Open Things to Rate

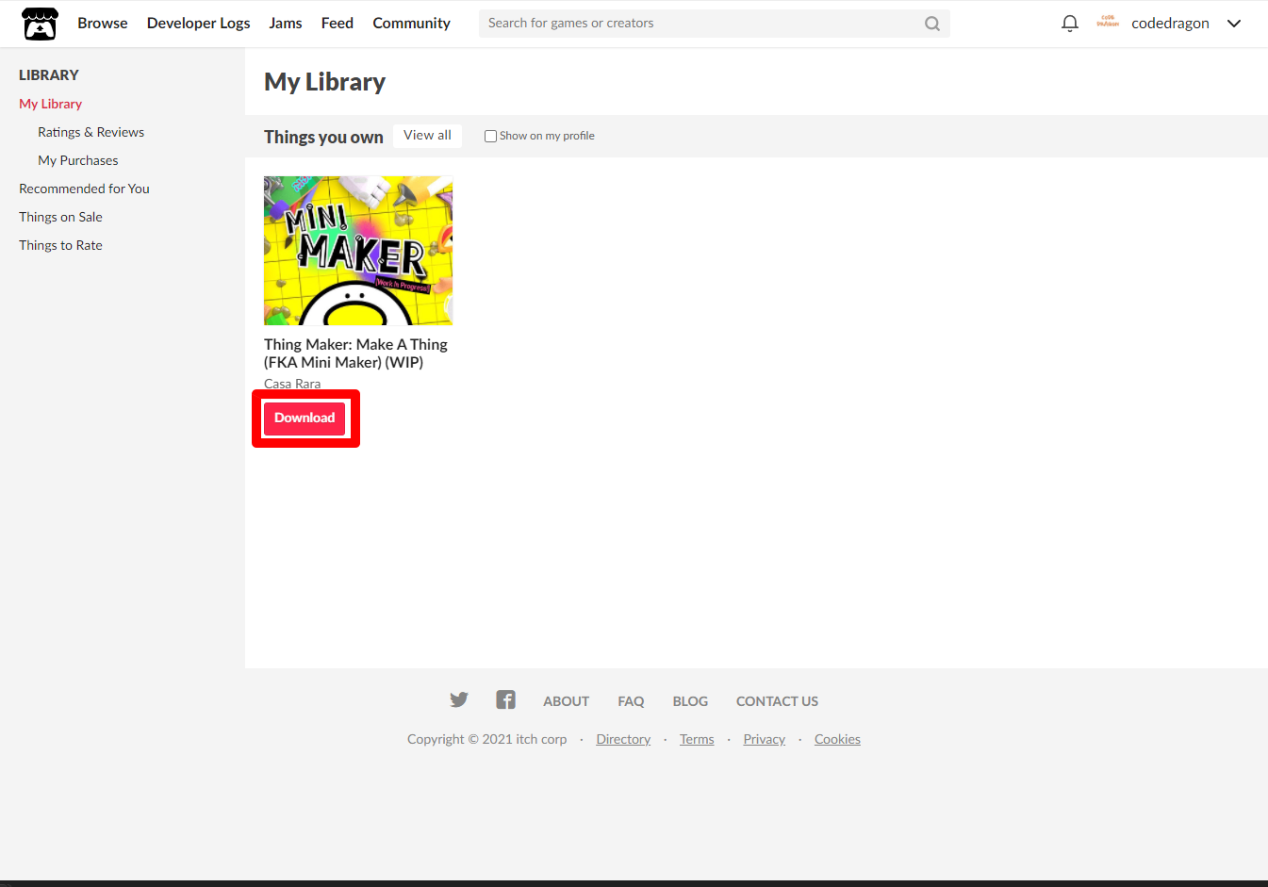[x=61, y=245]
